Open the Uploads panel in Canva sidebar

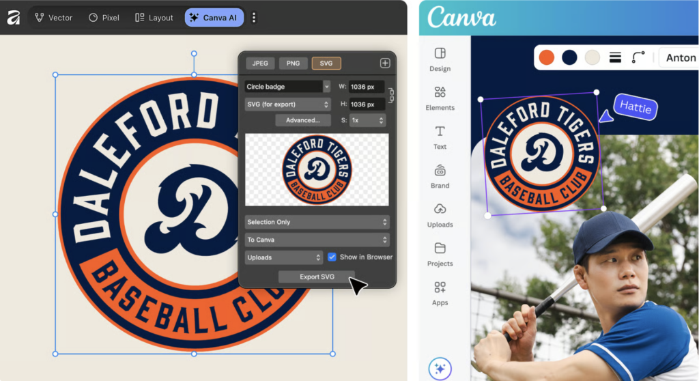pyautogui.click(x=440, y=215)
